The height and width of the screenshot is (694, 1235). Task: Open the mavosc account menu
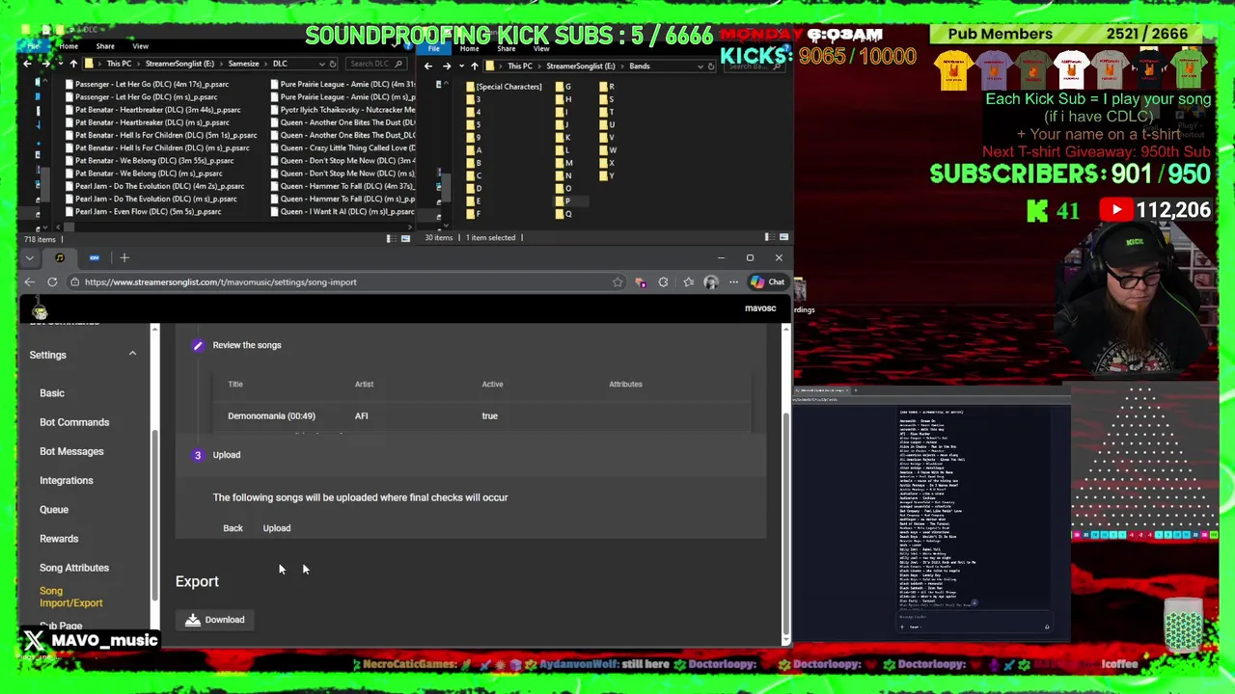[x=760, y=308]
